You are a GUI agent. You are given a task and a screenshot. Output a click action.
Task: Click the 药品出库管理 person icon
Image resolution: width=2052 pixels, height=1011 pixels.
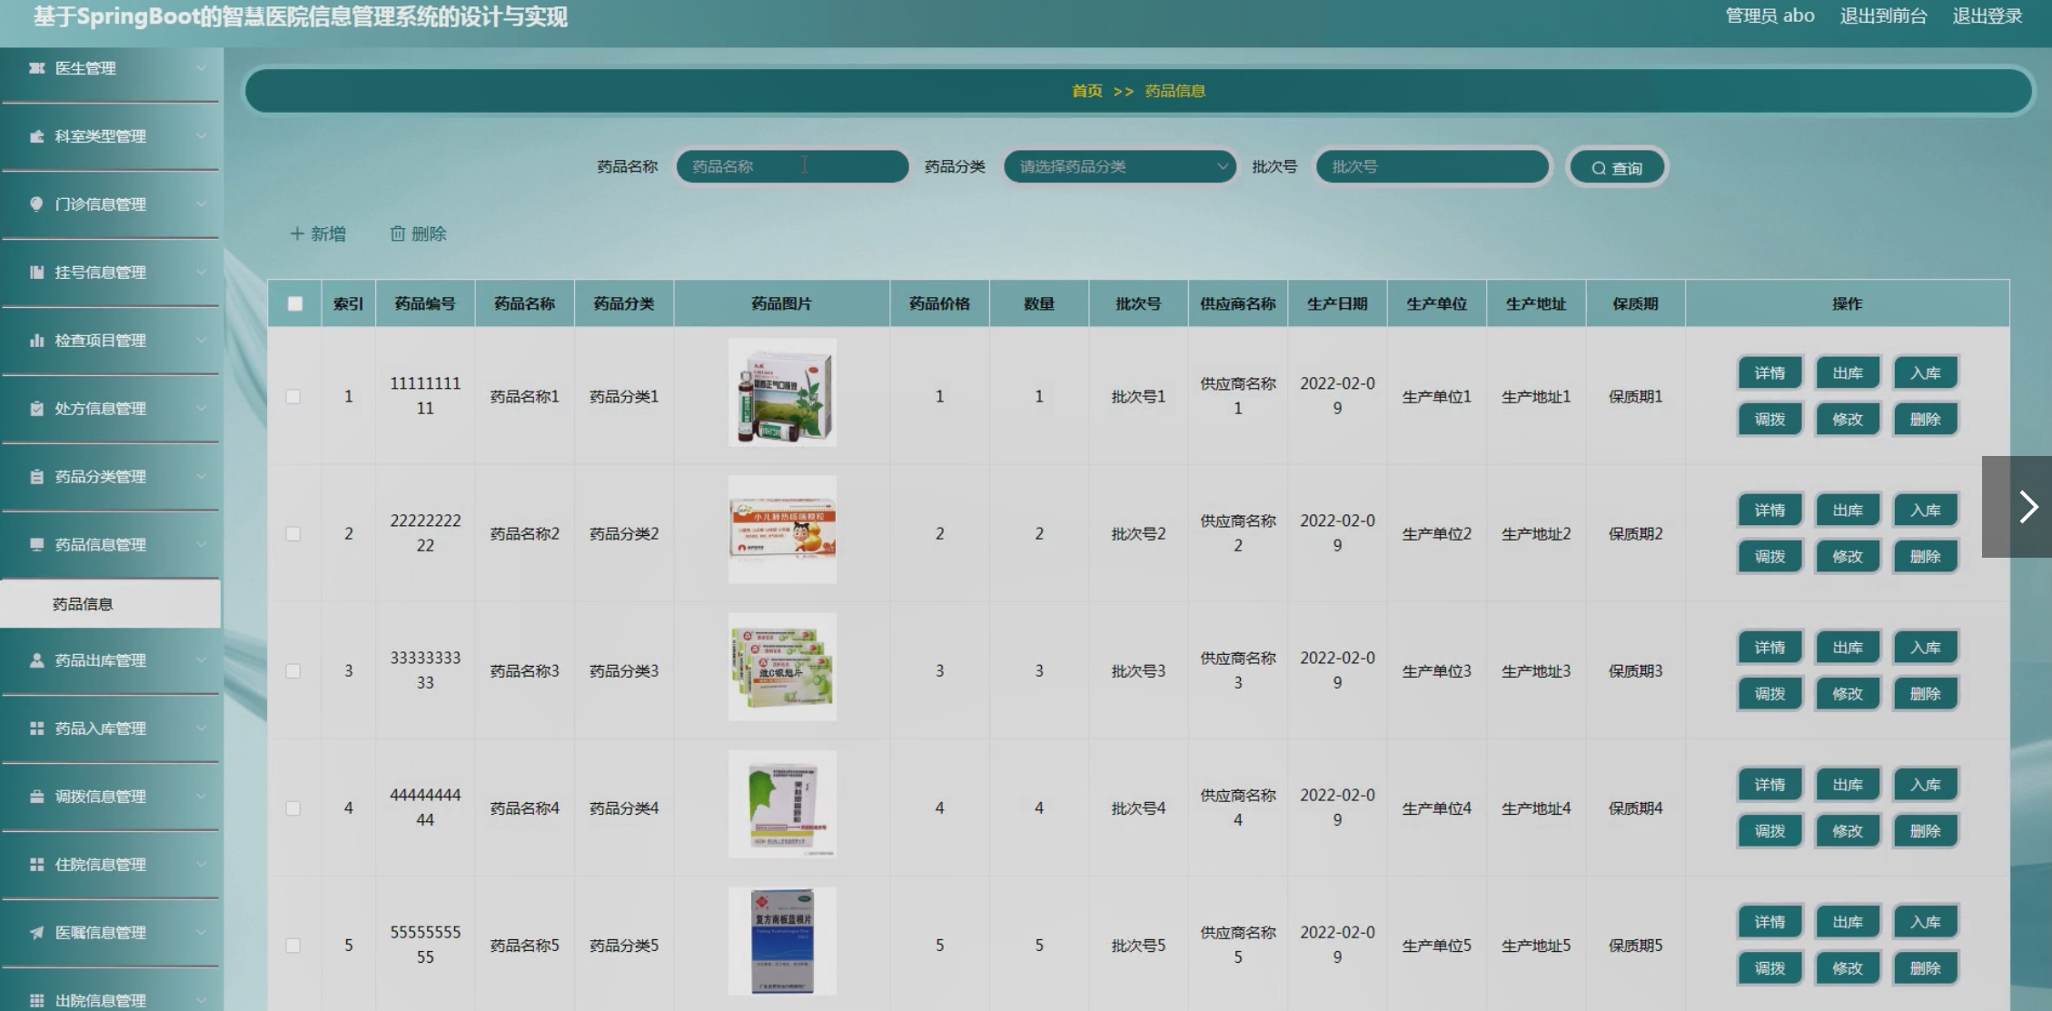[36, 660]
